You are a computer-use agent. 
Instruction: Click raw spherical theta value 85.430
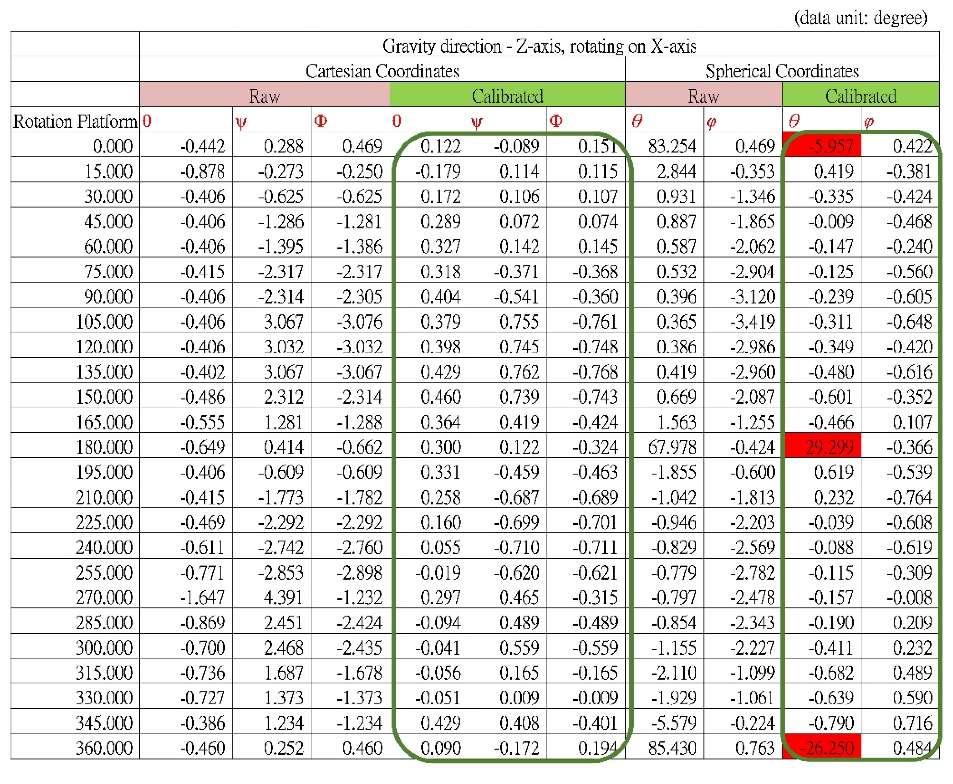click(x=672, y=748)
